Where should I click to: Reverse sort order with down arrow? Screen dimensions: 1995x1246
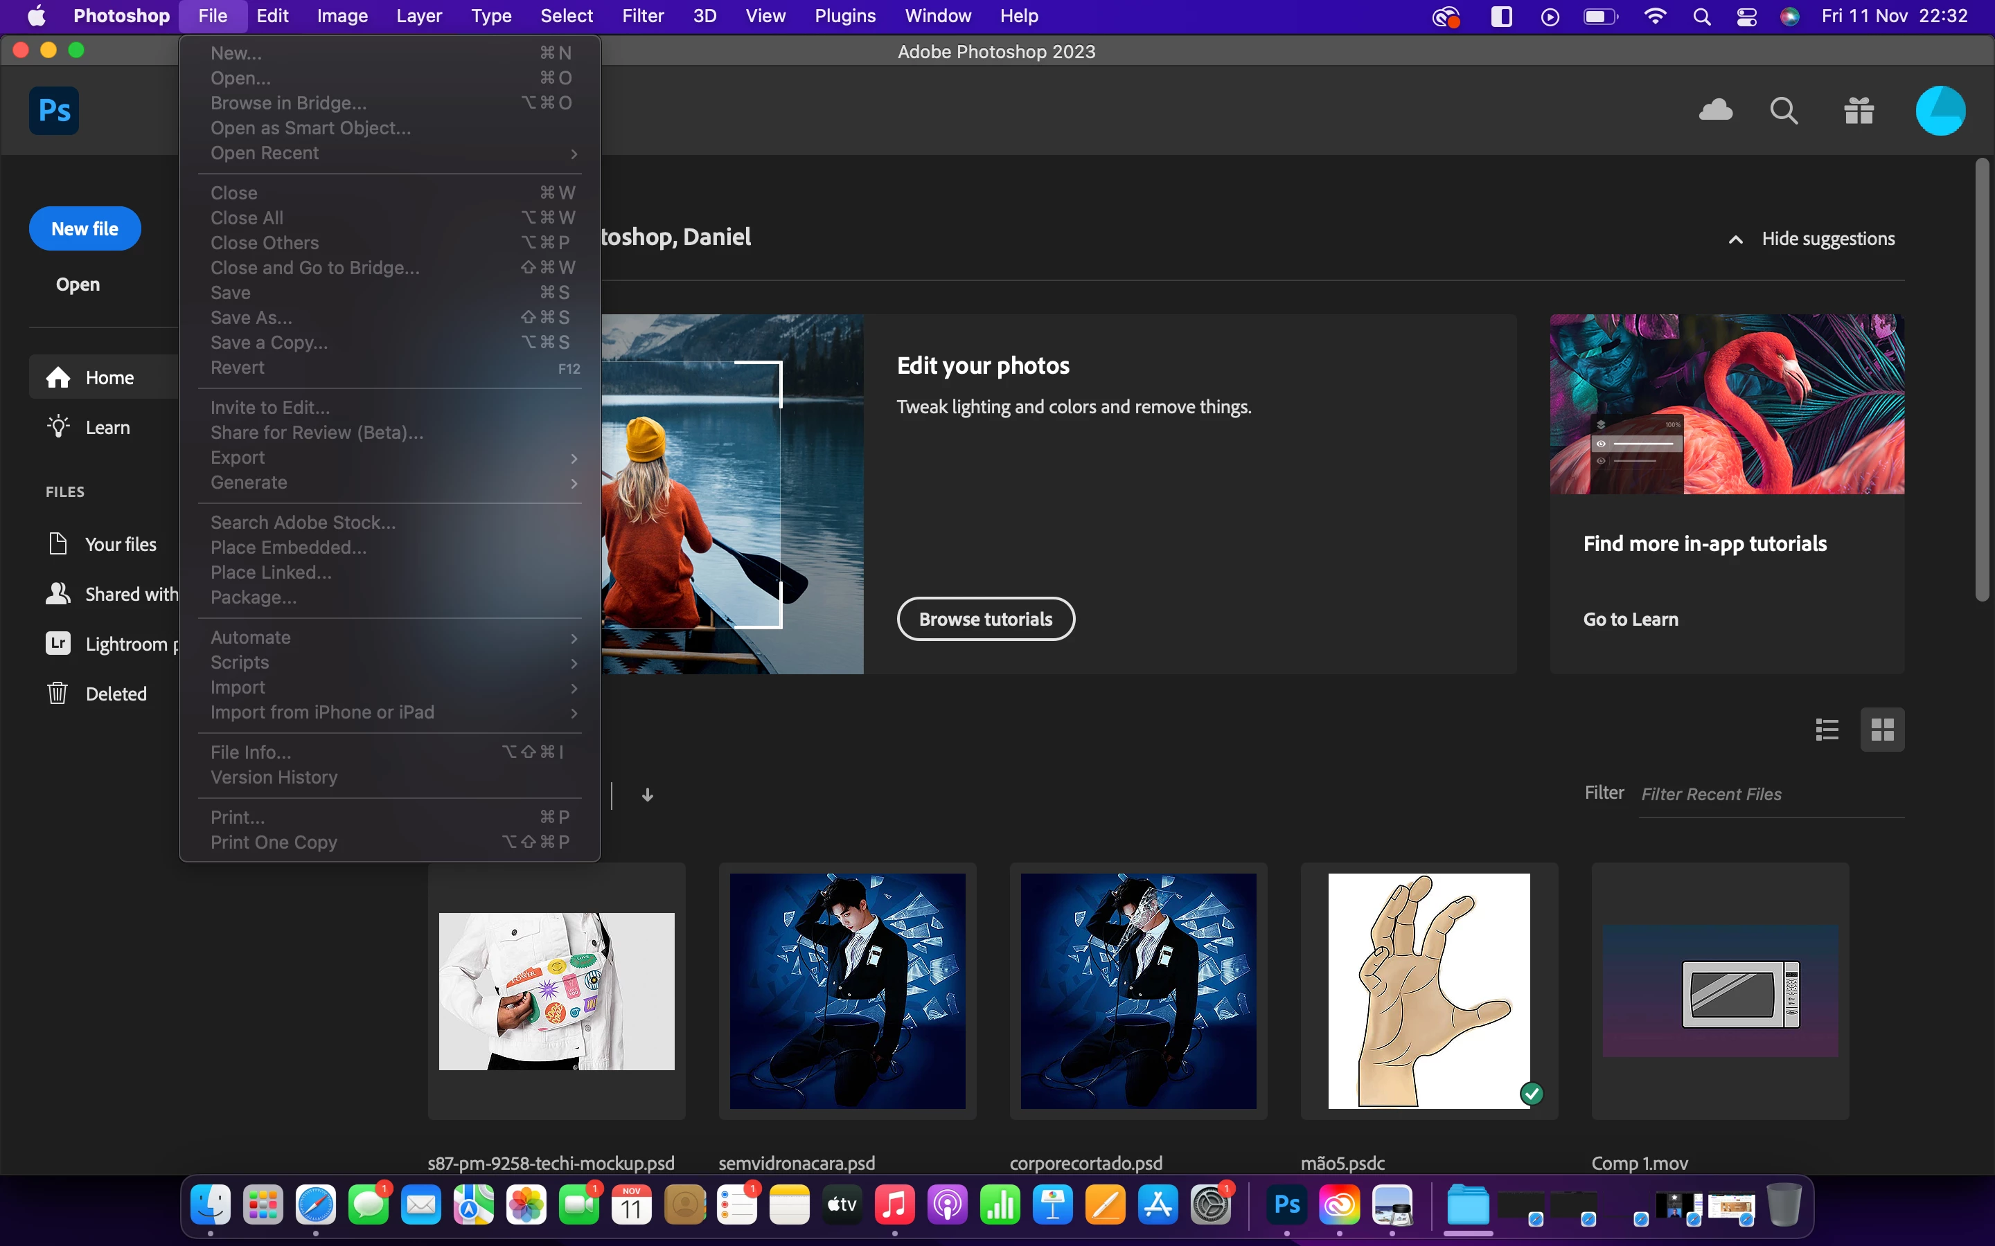point(648,795)
